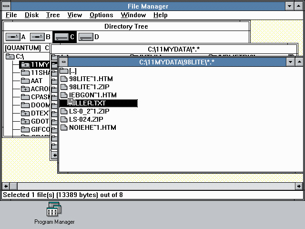Open the File menu

pos(11,15)
